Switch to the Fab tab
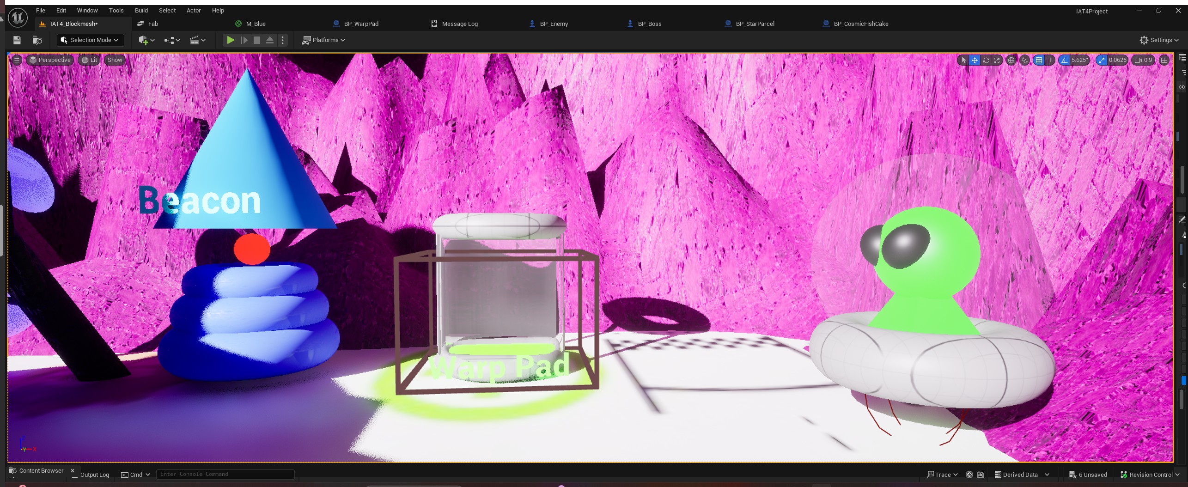 tap(153, 24)
